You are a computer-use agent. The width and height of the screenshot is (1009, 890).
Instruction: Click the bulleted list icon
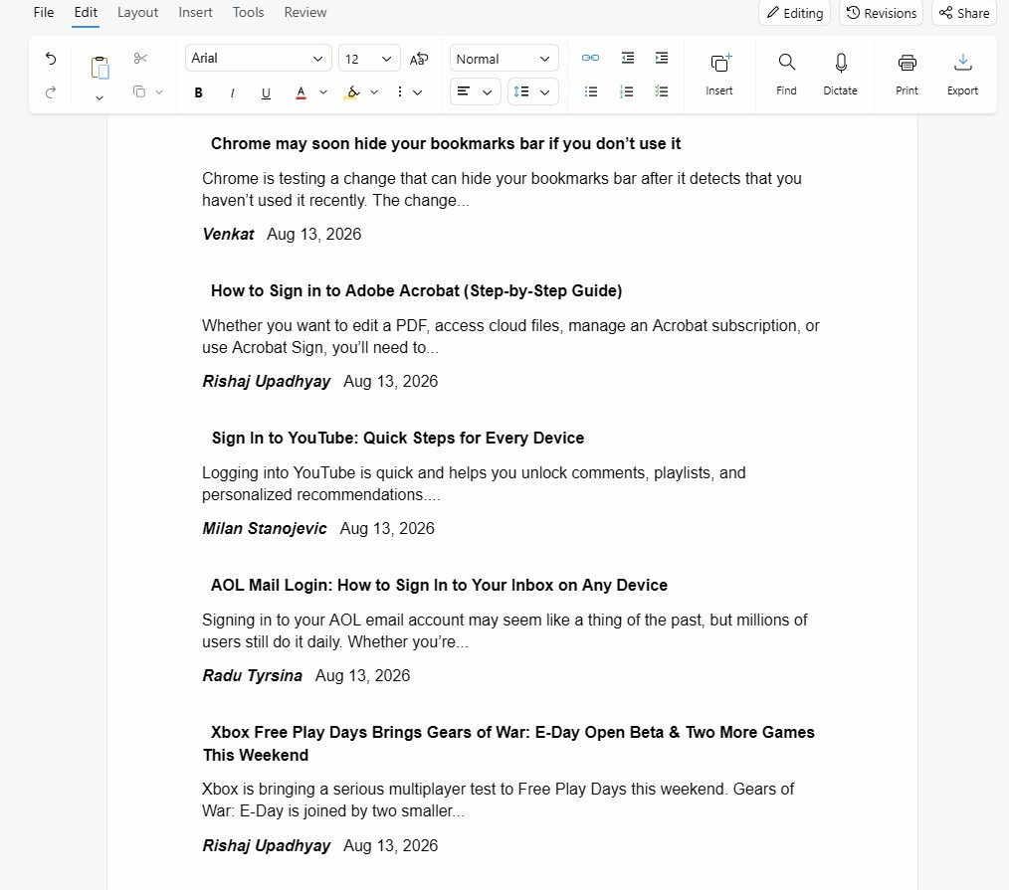591,91
